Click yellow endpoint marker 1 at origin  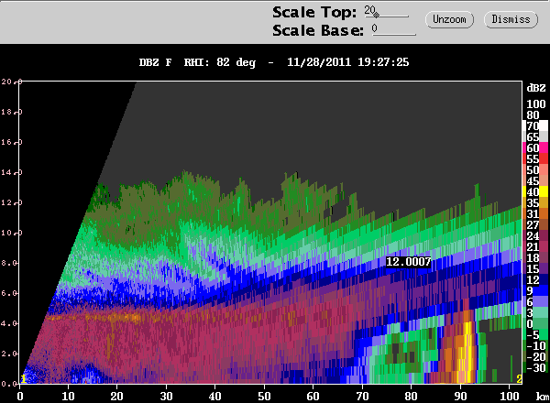[23, 379]
